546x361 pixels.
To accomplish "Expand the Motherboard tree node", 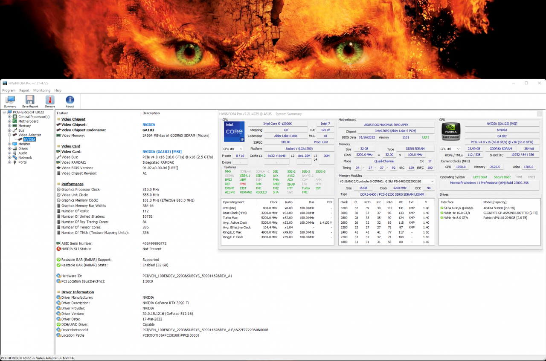I will click(9, 121).
